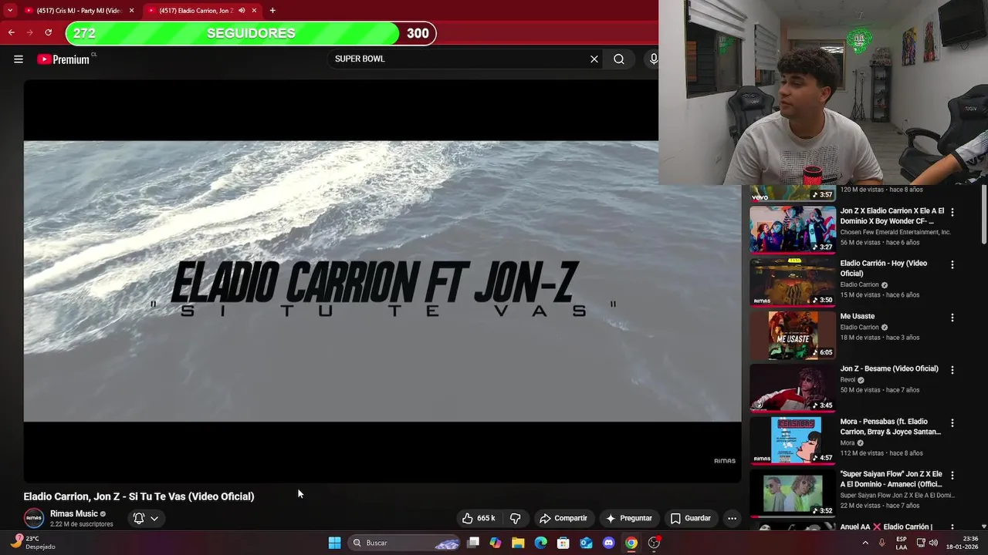
Task: Open options menu for 'Jon Z X Eladio Carrion' video
Action: 952,212
